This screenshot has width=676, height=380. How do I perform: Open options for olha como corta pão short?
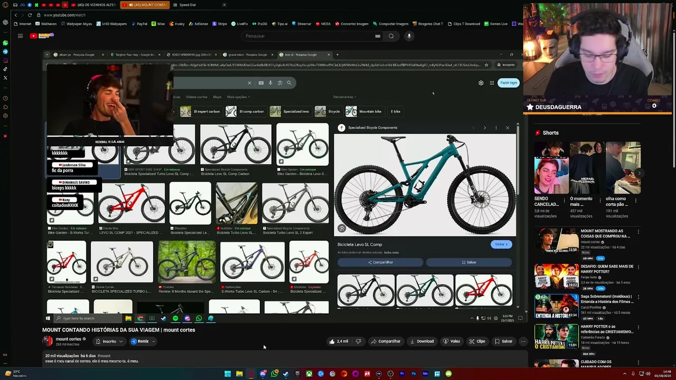(636, 201)
